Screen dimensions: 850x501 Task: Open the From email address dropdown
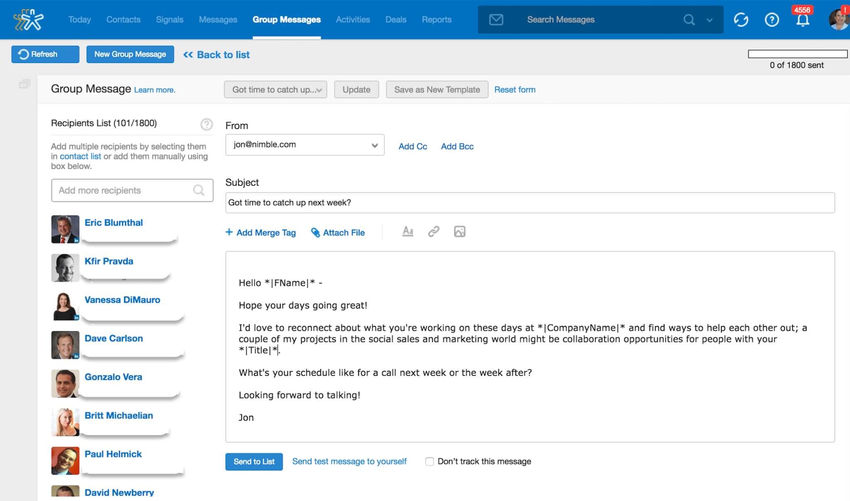pyautogui.click(x=305, y=145)
